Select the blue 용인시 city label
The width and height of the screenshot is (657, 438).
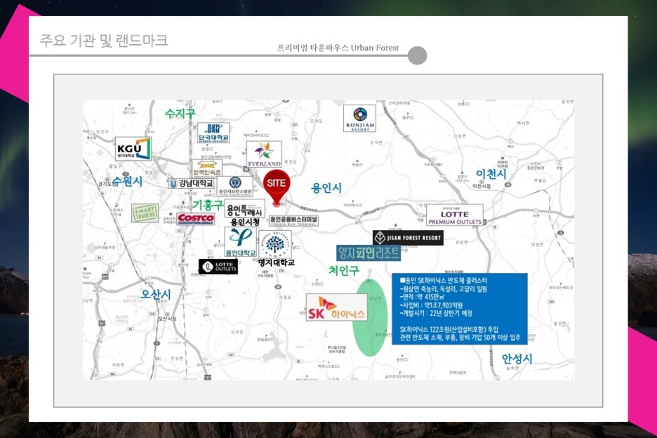click(326, 188)
